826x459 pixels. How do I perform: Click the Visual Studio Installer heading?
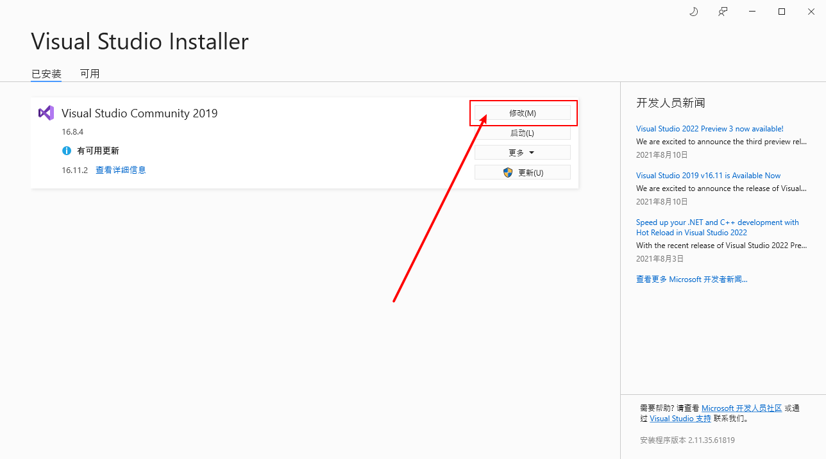tap(140, 42)
